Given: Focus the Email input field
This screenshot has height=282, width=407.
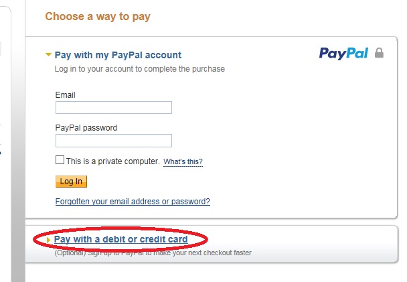Looking at the screenshot, I should click(x=114, y=107).
